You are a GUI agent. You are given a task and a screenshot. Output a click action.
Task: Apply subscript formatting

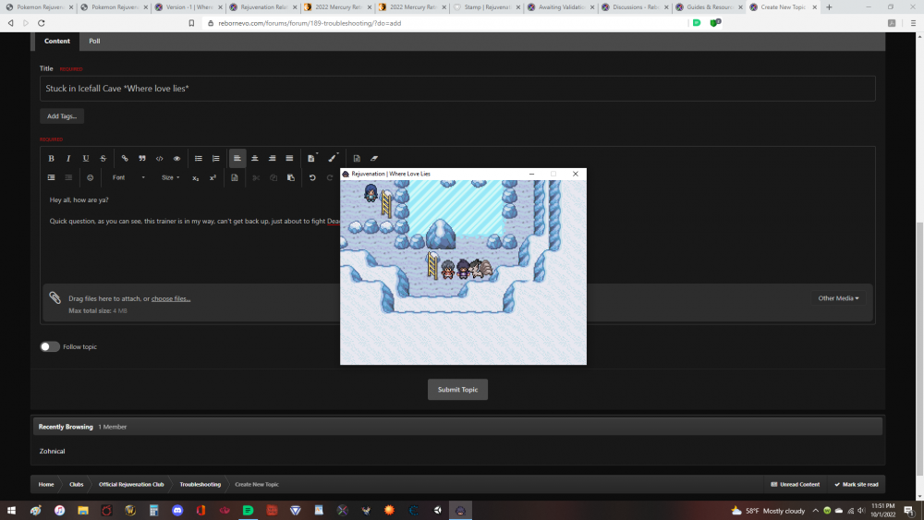[196, 178]
